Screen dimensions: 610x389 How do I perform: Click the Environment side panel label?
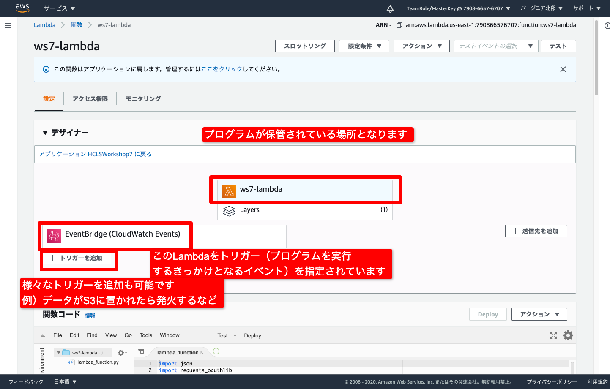(x=41, y=361)
